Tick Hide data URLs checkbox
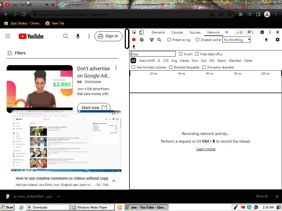Viewport: 282px width, 211px height. (197, 54)
